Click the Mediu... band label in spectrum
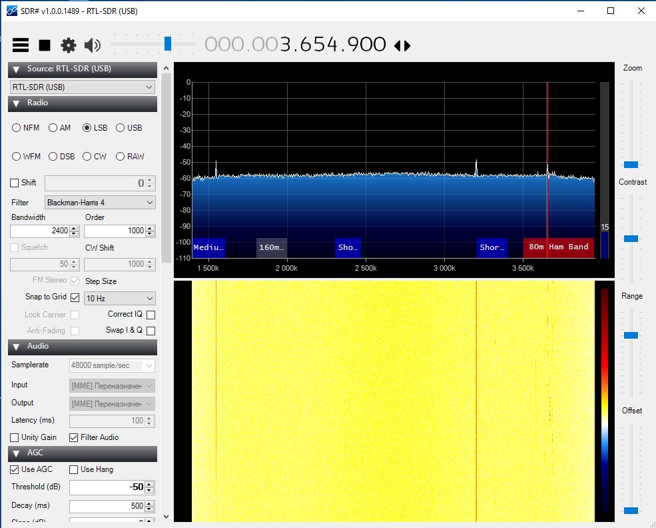 click(208, 247)
